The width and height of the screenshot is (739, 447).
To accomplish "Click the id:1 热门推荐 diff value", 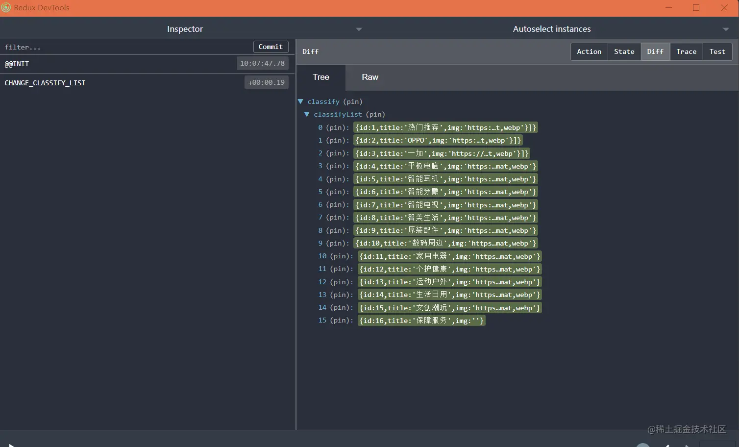I will 446,127.
